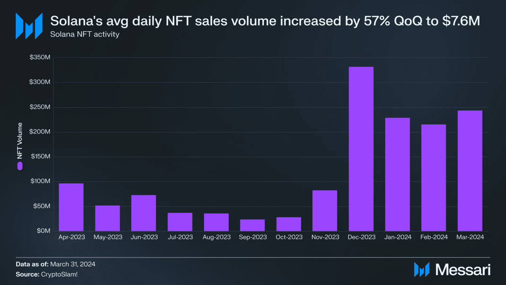Click the Messari logo icon at top left
506x285 pixels.
(x=29, y=26)
